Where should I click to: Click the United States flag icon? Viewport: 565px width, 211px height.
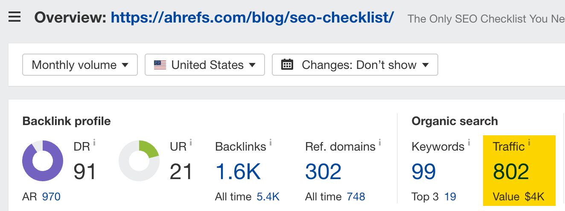point(160,65)
